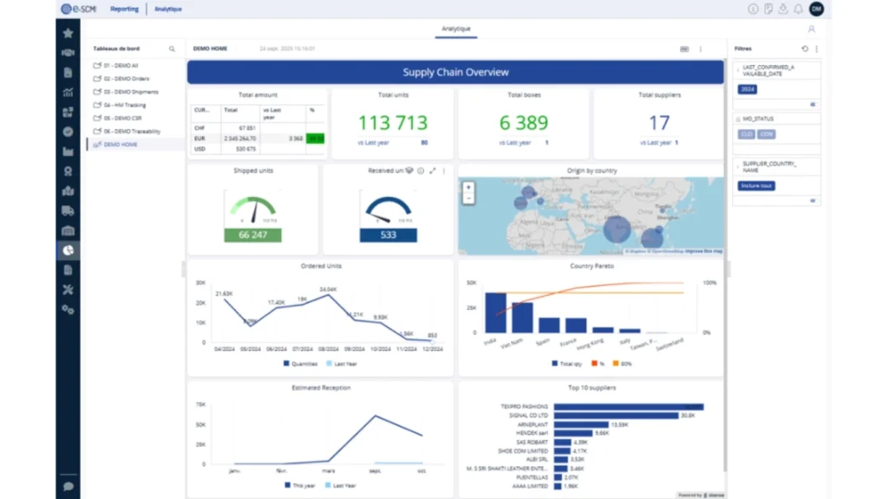888x499 pixels.
Task: Click the 113 713 Total units value
Action: coord(393,123)
